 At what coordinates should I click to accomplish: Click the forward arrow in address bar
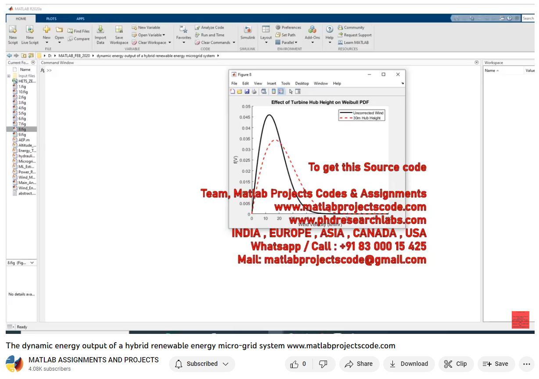pyautogui.click(x=16, y=56)
